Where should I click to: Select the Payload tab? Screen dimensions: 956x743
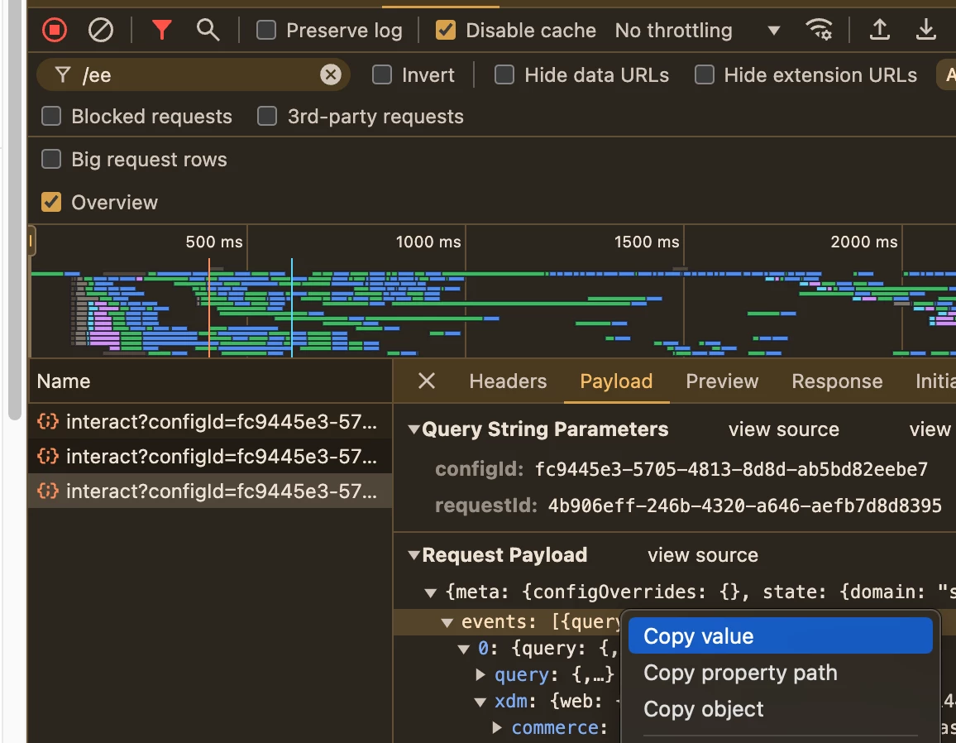(616, 381)
